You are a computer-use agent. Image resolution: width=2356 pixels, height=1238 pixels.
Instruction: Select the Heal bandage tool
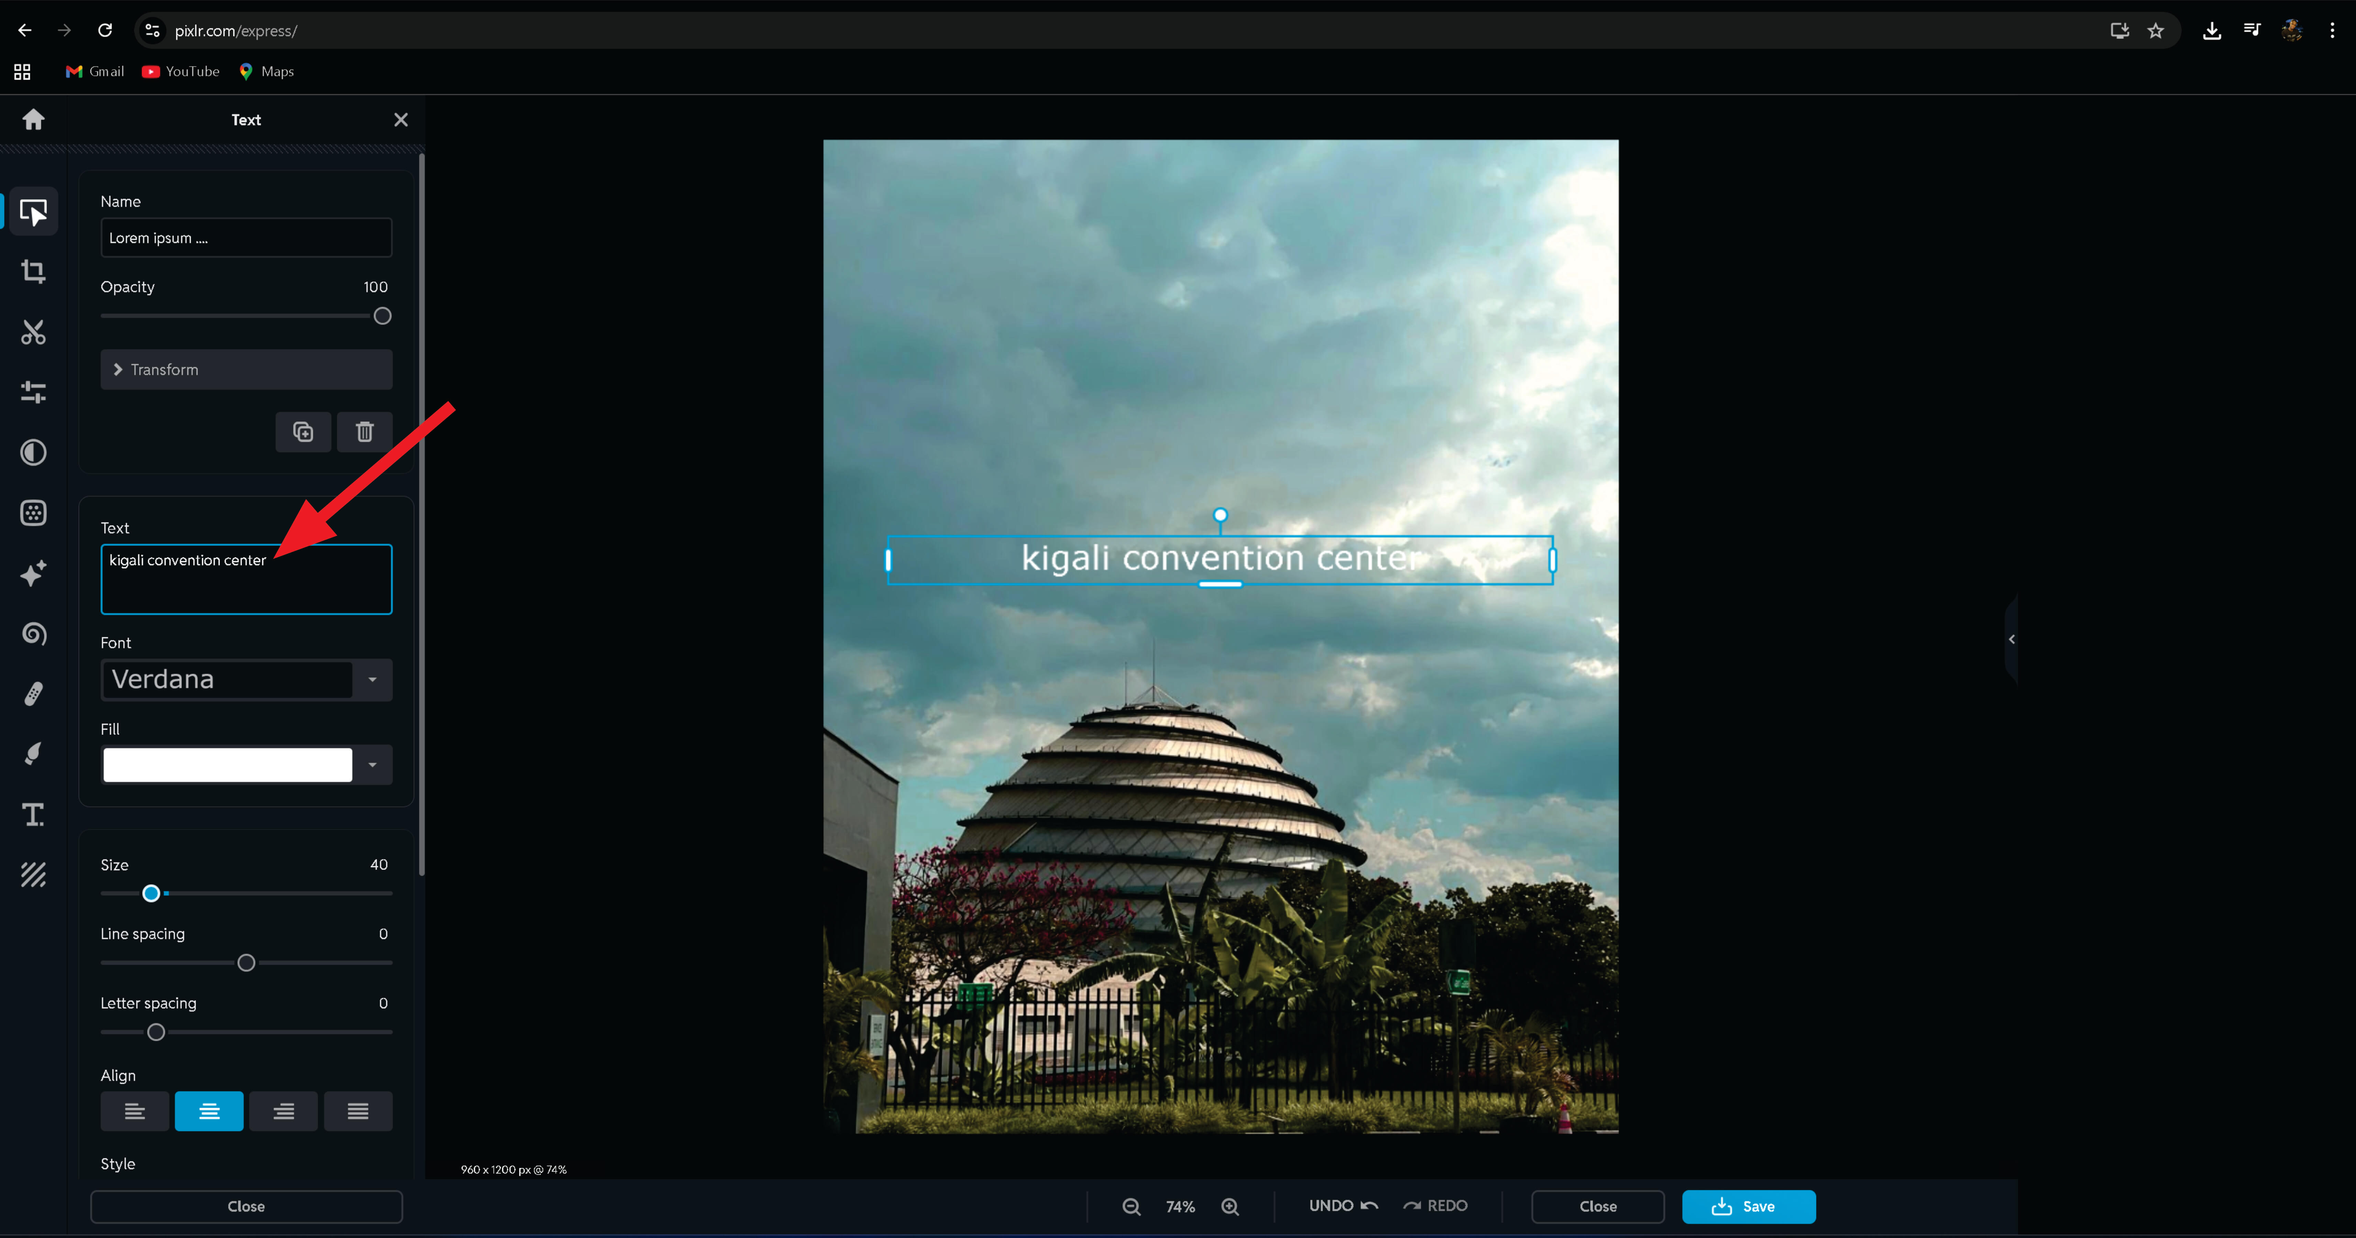(x=34, y=694)
